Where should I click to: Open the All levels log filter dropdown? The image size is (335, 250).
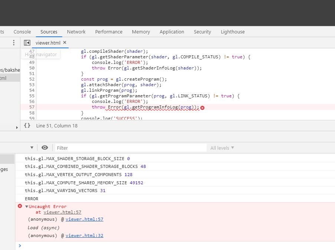click(x=222, y=148)
